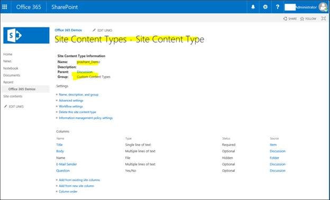Open Office 365 Demos under Recent
This screenshot has height=200, width=330.
point(22,89)
